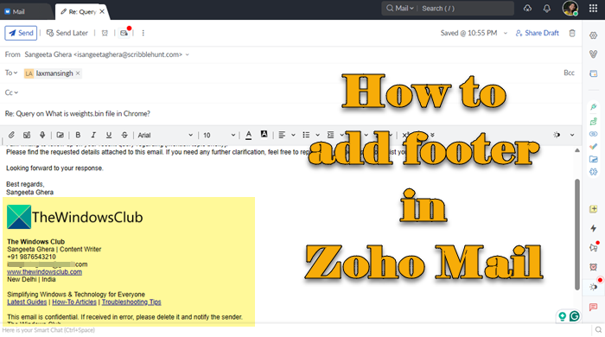Schedule the email with Send Later
Viewport: 605px width, 337px height.
point(67,33)
